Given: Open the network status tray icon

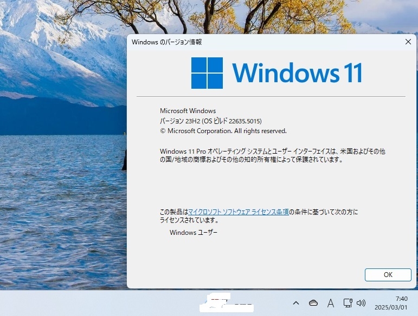Looking at the screenshot, I should 348,303.
